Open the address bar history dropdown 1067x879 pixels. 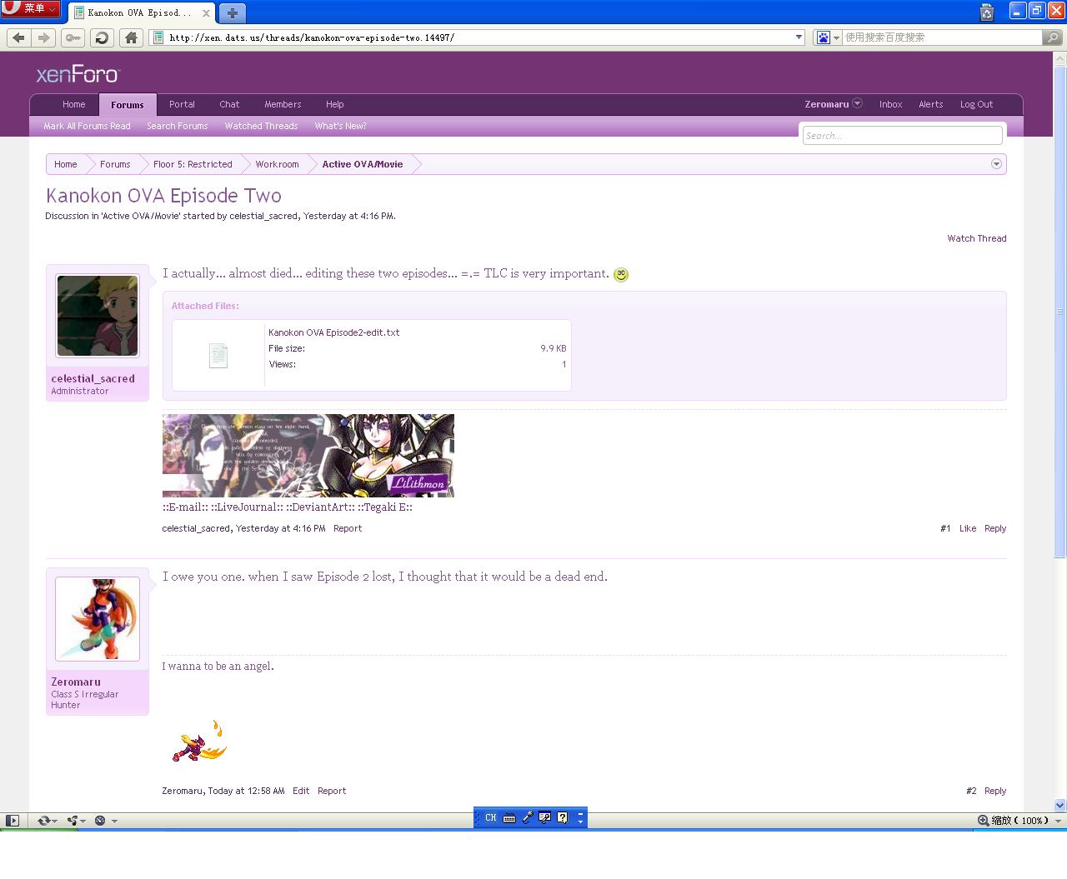tap(799, 37)
